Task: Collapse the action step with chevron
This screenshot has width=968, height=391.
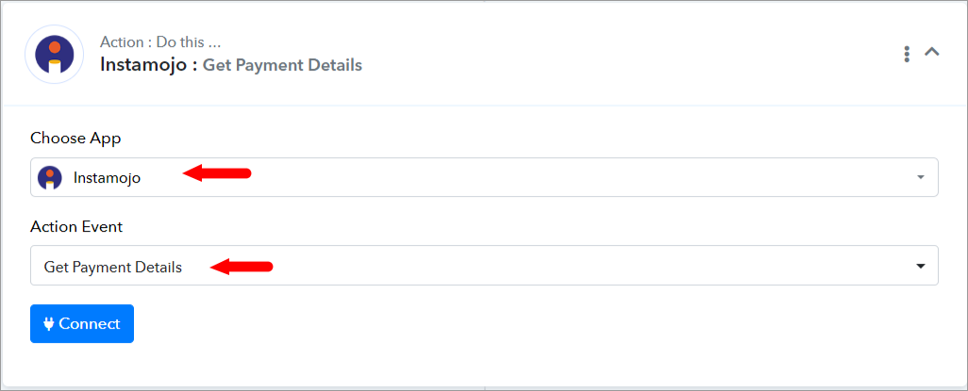Action: tap(931, 53)
